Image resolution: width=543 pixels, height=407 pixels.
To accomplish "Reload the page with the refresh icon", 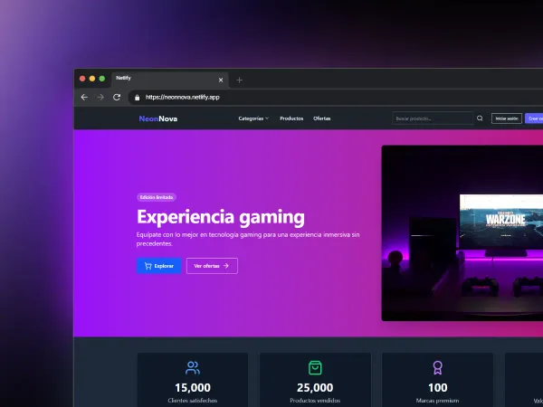I will (117, 98).
